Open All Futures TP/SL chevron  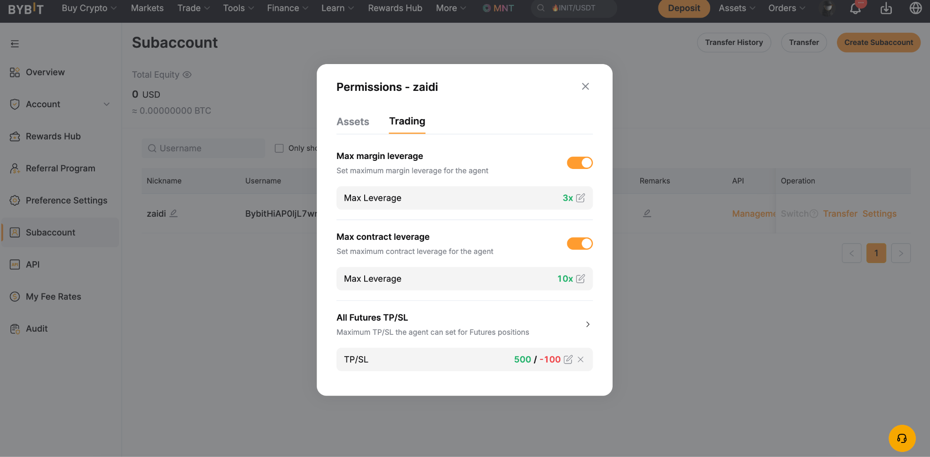(x=588, y=324)
